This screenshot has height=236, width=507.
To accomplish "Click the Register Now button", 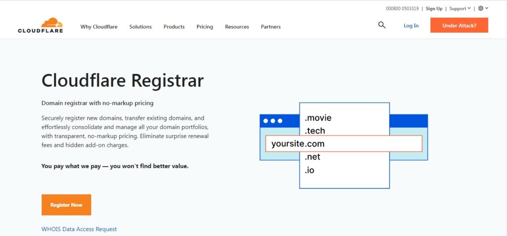I will click(x=66, y=205).
